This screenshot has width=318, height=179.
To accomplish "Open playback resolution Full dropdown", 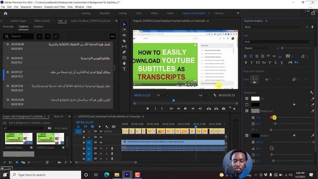I will [204, 95].
